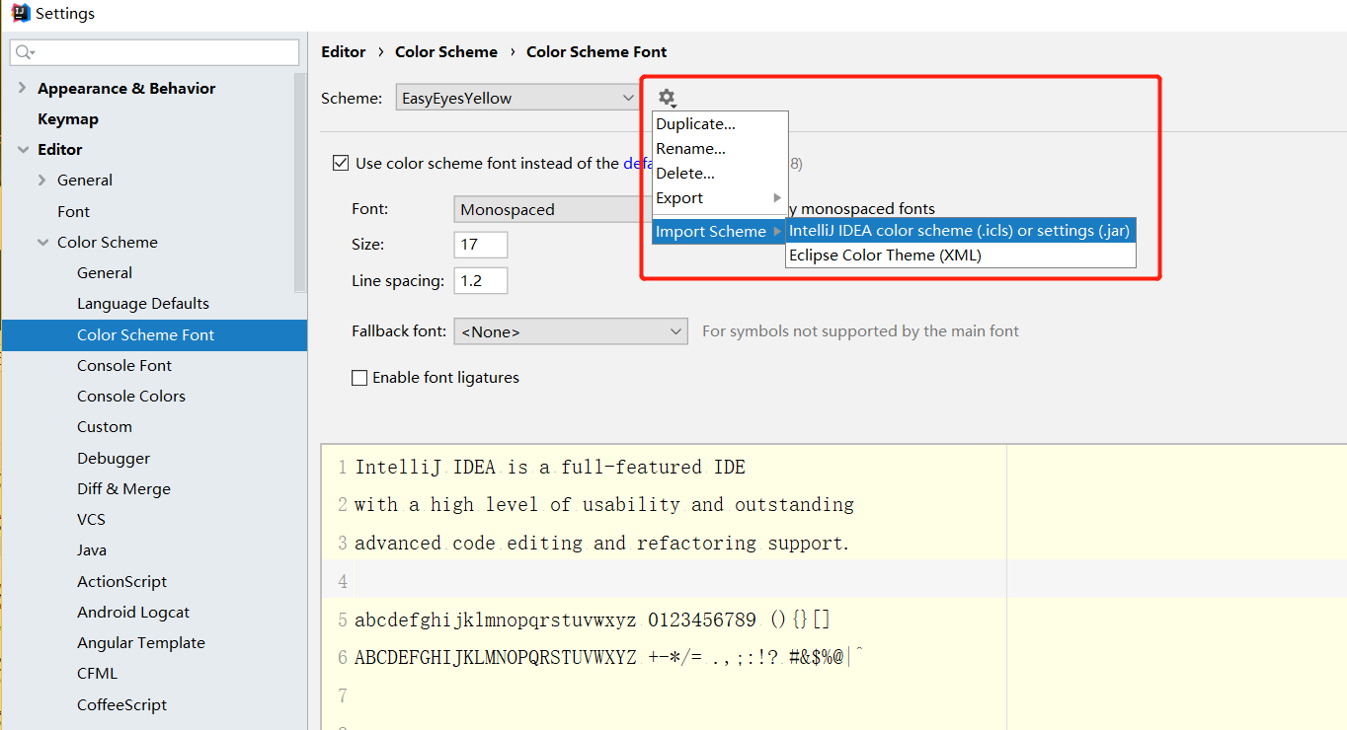Choose Rename... to rename the scheme
Viewport: 1347px width, 730px height.
[x=690, y=148]
